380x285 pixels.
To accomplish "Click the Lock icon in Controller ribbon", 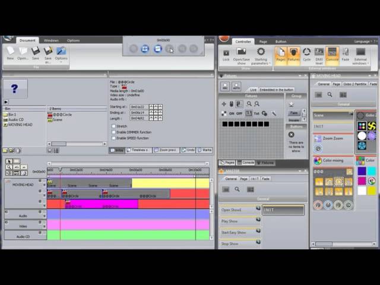I will (x=226, y=55).
